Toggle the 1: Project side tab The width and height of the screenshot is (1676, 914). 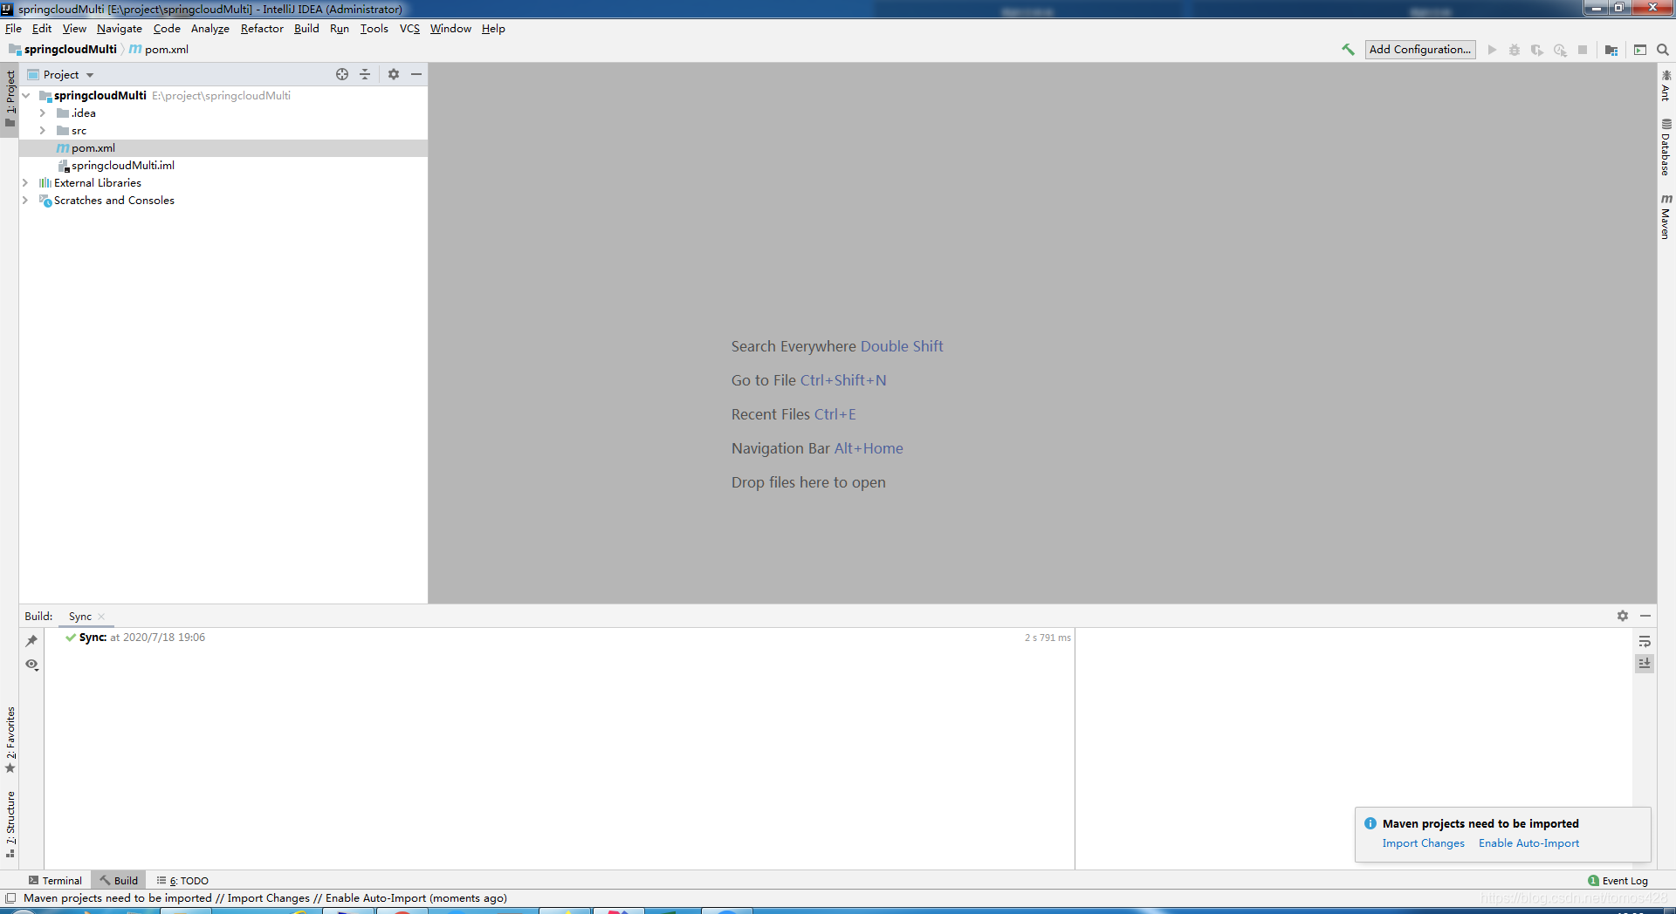click(x=10, y=98)
